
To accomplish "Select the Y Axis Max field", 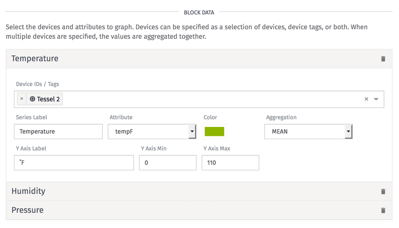I will coord(230,163).
